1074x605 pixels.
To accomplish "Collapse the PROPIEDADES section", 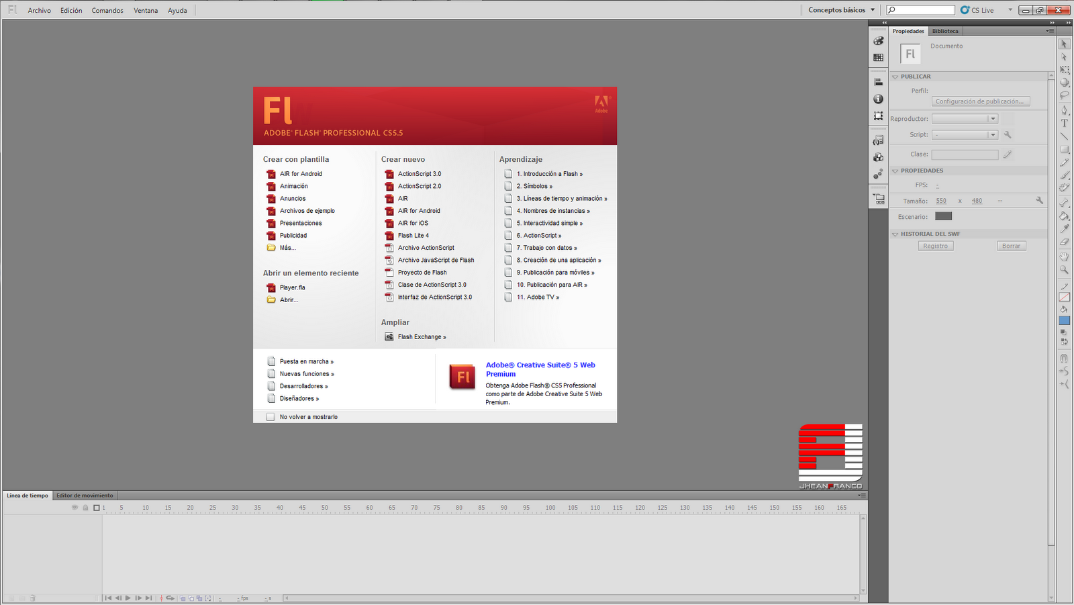I will (x=895, y=171).
